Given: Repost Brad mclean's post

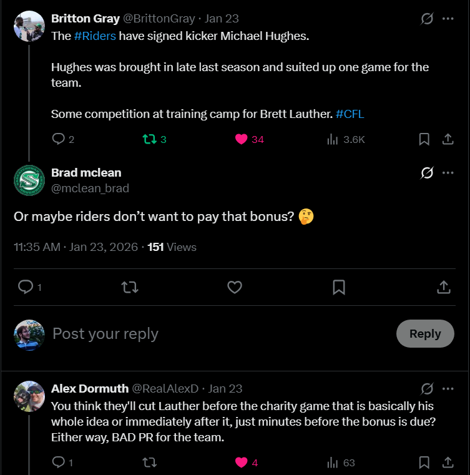Looking at the screenshot, I should (130, 287).
